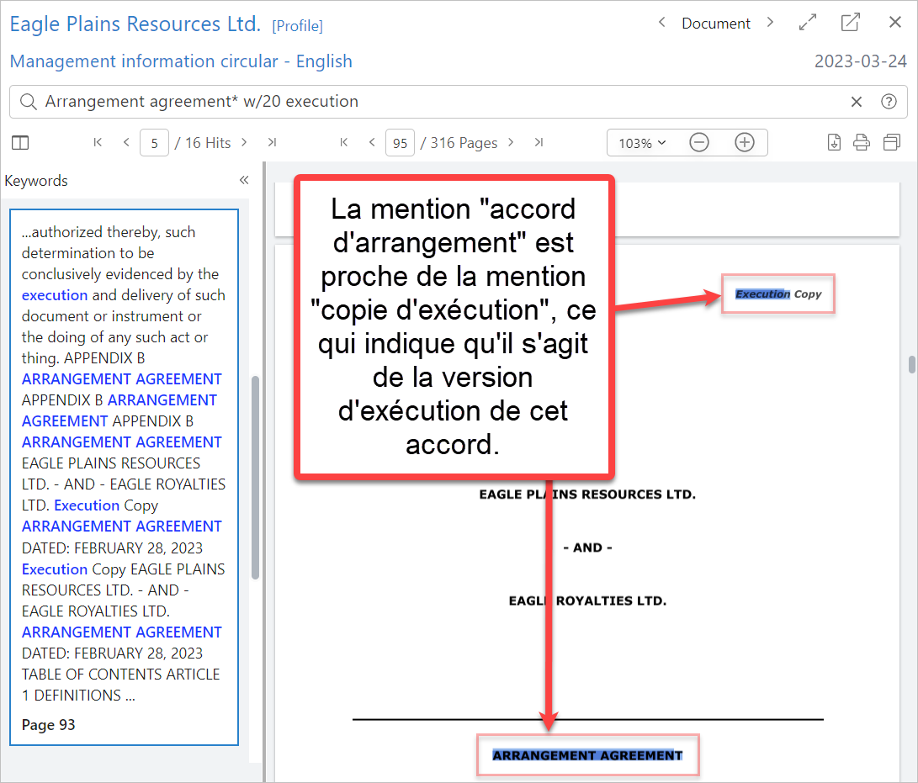Collapse the Keywords panel
Viewport: 918px width, 783px height.
tap(244, 180)
